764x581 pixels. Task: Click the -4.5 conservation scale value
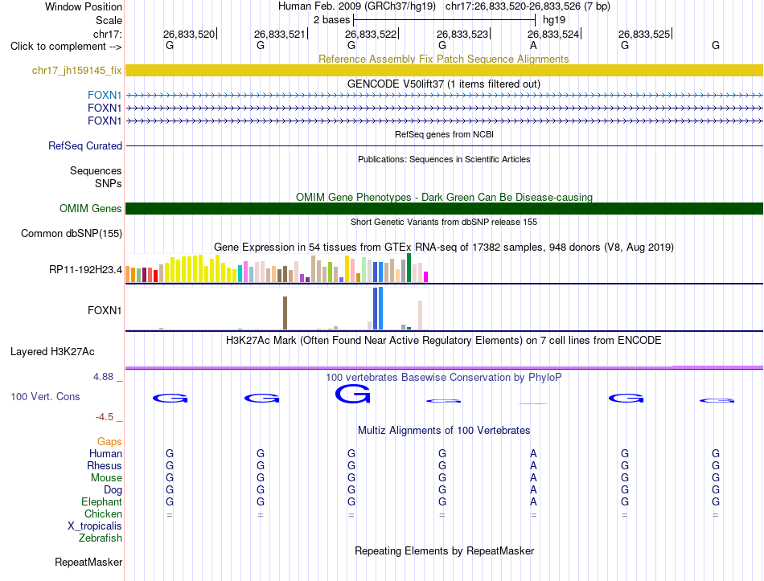click(105, 417)
